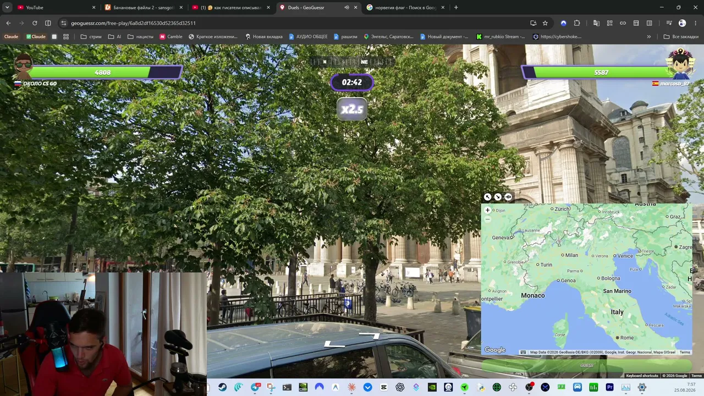The height and width of the screenshot is (396, 704).
Task: Open the Claude app in the taskbar
Action: [351, 387]
